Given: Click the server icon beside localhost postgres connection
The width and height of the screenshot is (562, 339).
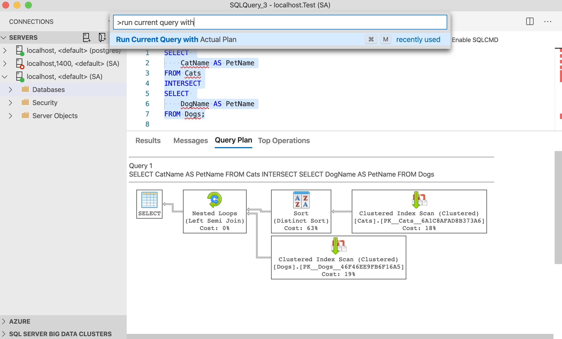Looking at the screenshot, I should 19,50.
